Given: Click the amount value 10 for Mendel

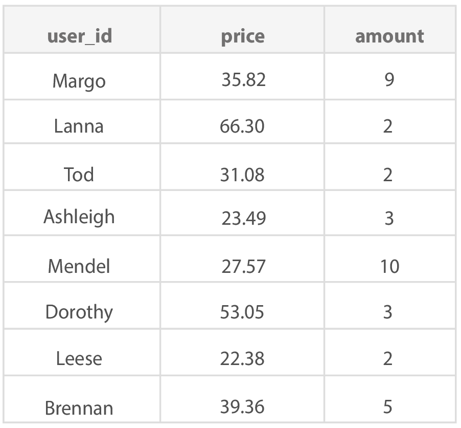Looking at the screenshot, I should click(x=390, y=266).
